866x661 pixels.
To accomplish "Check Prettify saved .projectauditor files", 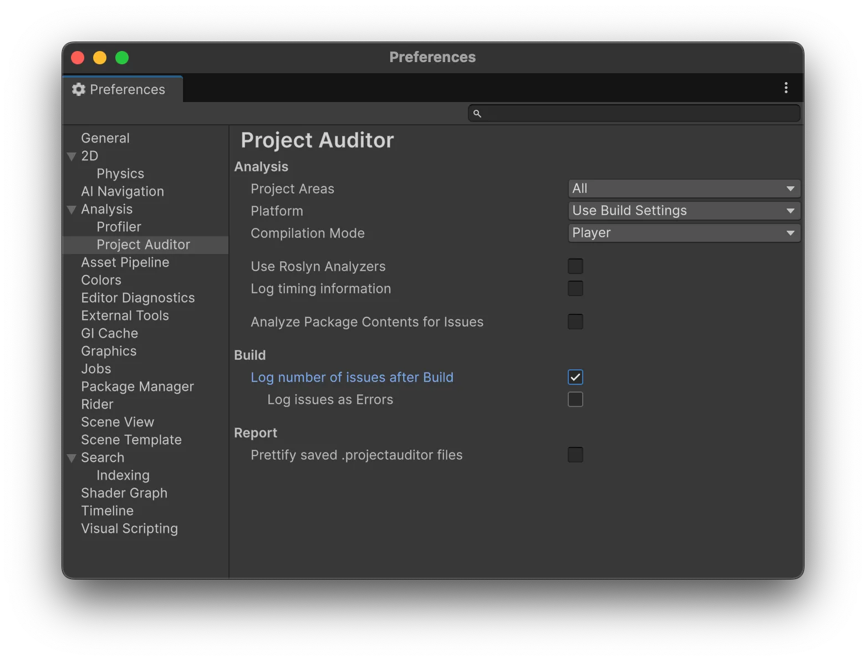I will (575, 455).
